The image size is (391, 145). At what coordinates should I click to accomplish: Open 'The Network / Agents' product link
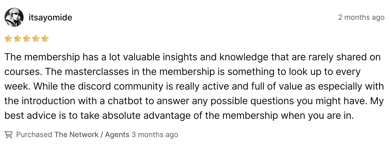click(92, 134)
